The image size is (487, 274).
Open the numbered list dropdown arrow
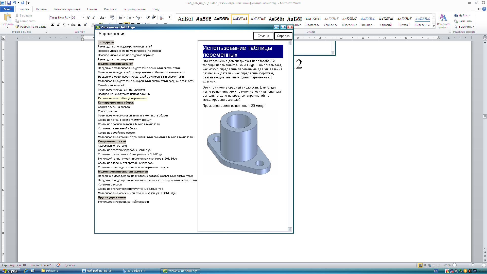pos(133,18)
